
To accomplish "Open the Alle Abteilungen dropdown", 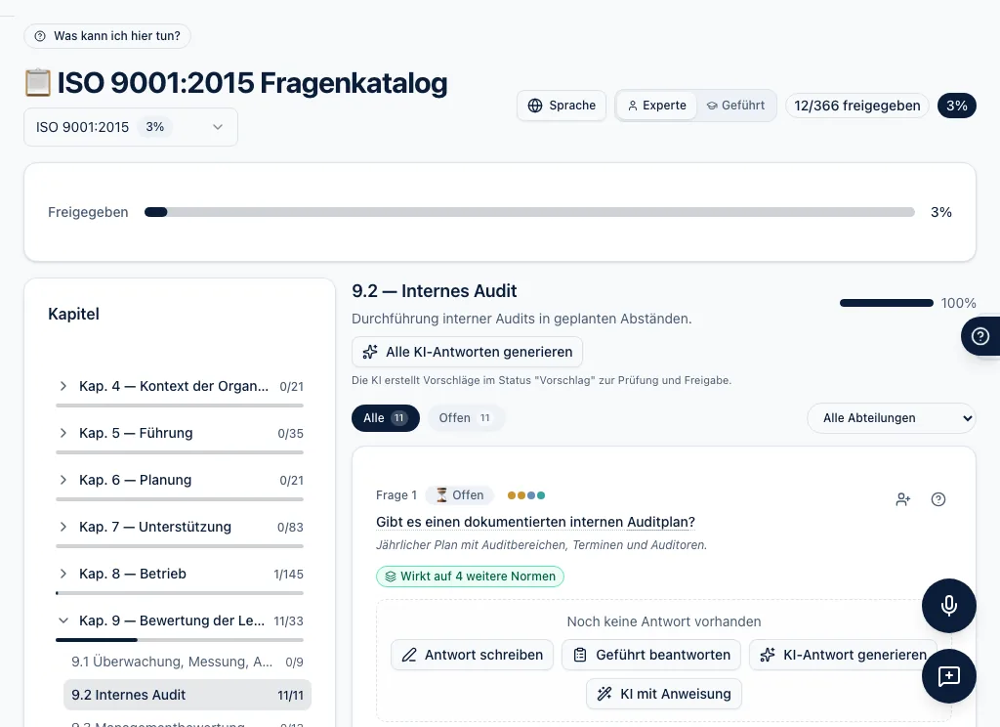I will (891, 418).
